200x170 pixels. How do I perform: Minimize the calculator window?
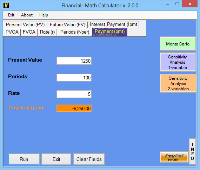(x=168, y=5)
